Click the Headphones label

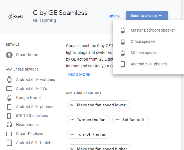(27, 125)
